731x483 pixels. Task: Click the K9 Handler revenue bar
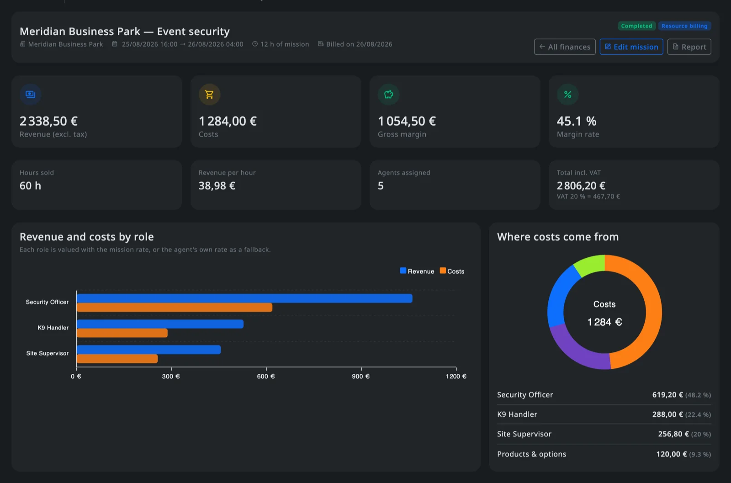coord(160,324)
